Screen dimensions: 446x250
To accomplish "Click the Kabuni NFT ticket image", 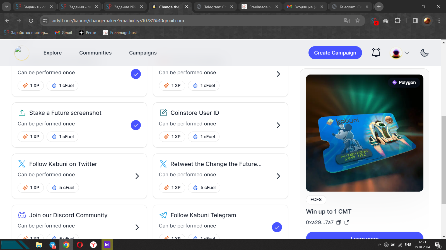I will click(365, 133).
